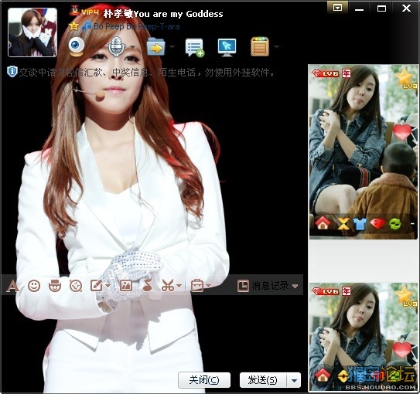The image size is (420, 394).
Task: Take a screenshot with the scissors icon
Action: [x=168, y=285]
